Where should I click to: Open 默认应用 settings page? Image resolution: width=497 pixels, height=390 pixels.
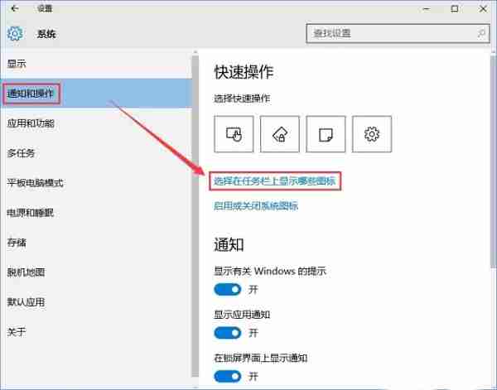(x=96, y=302)
